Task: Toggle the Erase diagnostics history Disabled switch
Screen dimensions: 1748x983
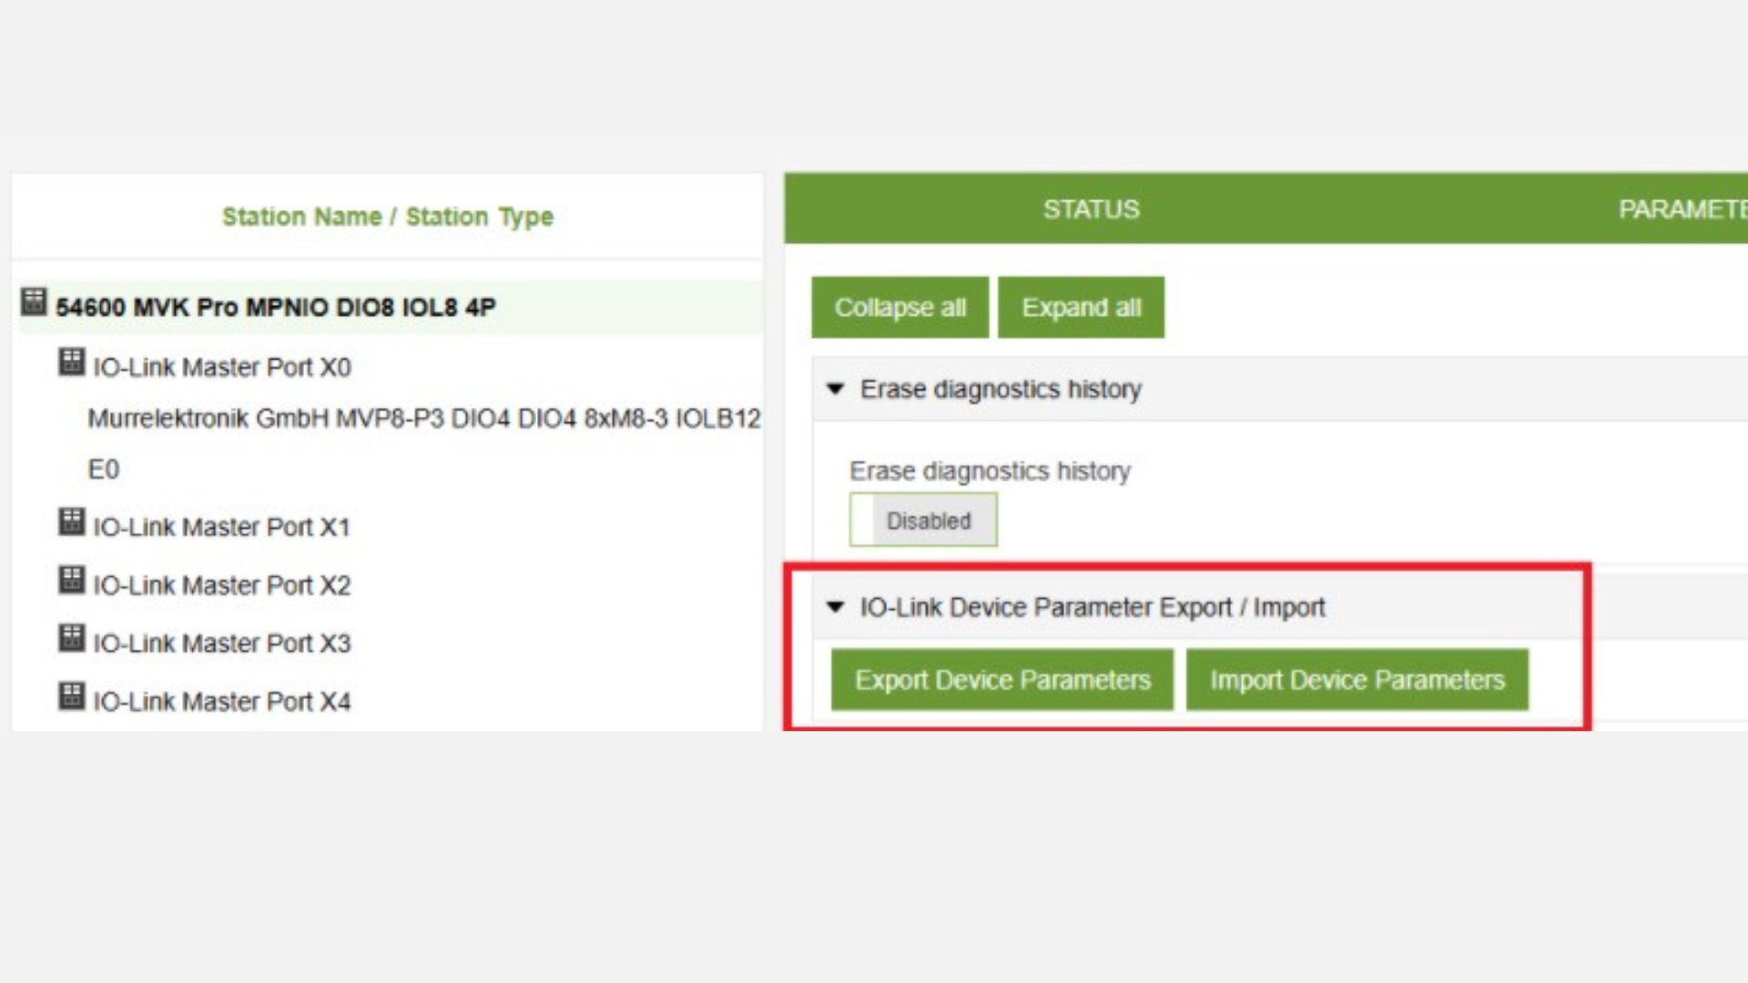Action: click(x=922, y=520)
